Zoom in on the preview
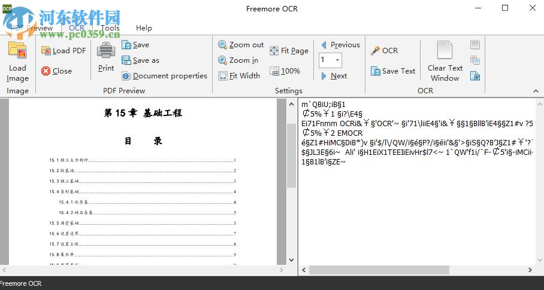Screen dimensions: 544x290 (x=238, y=60)
